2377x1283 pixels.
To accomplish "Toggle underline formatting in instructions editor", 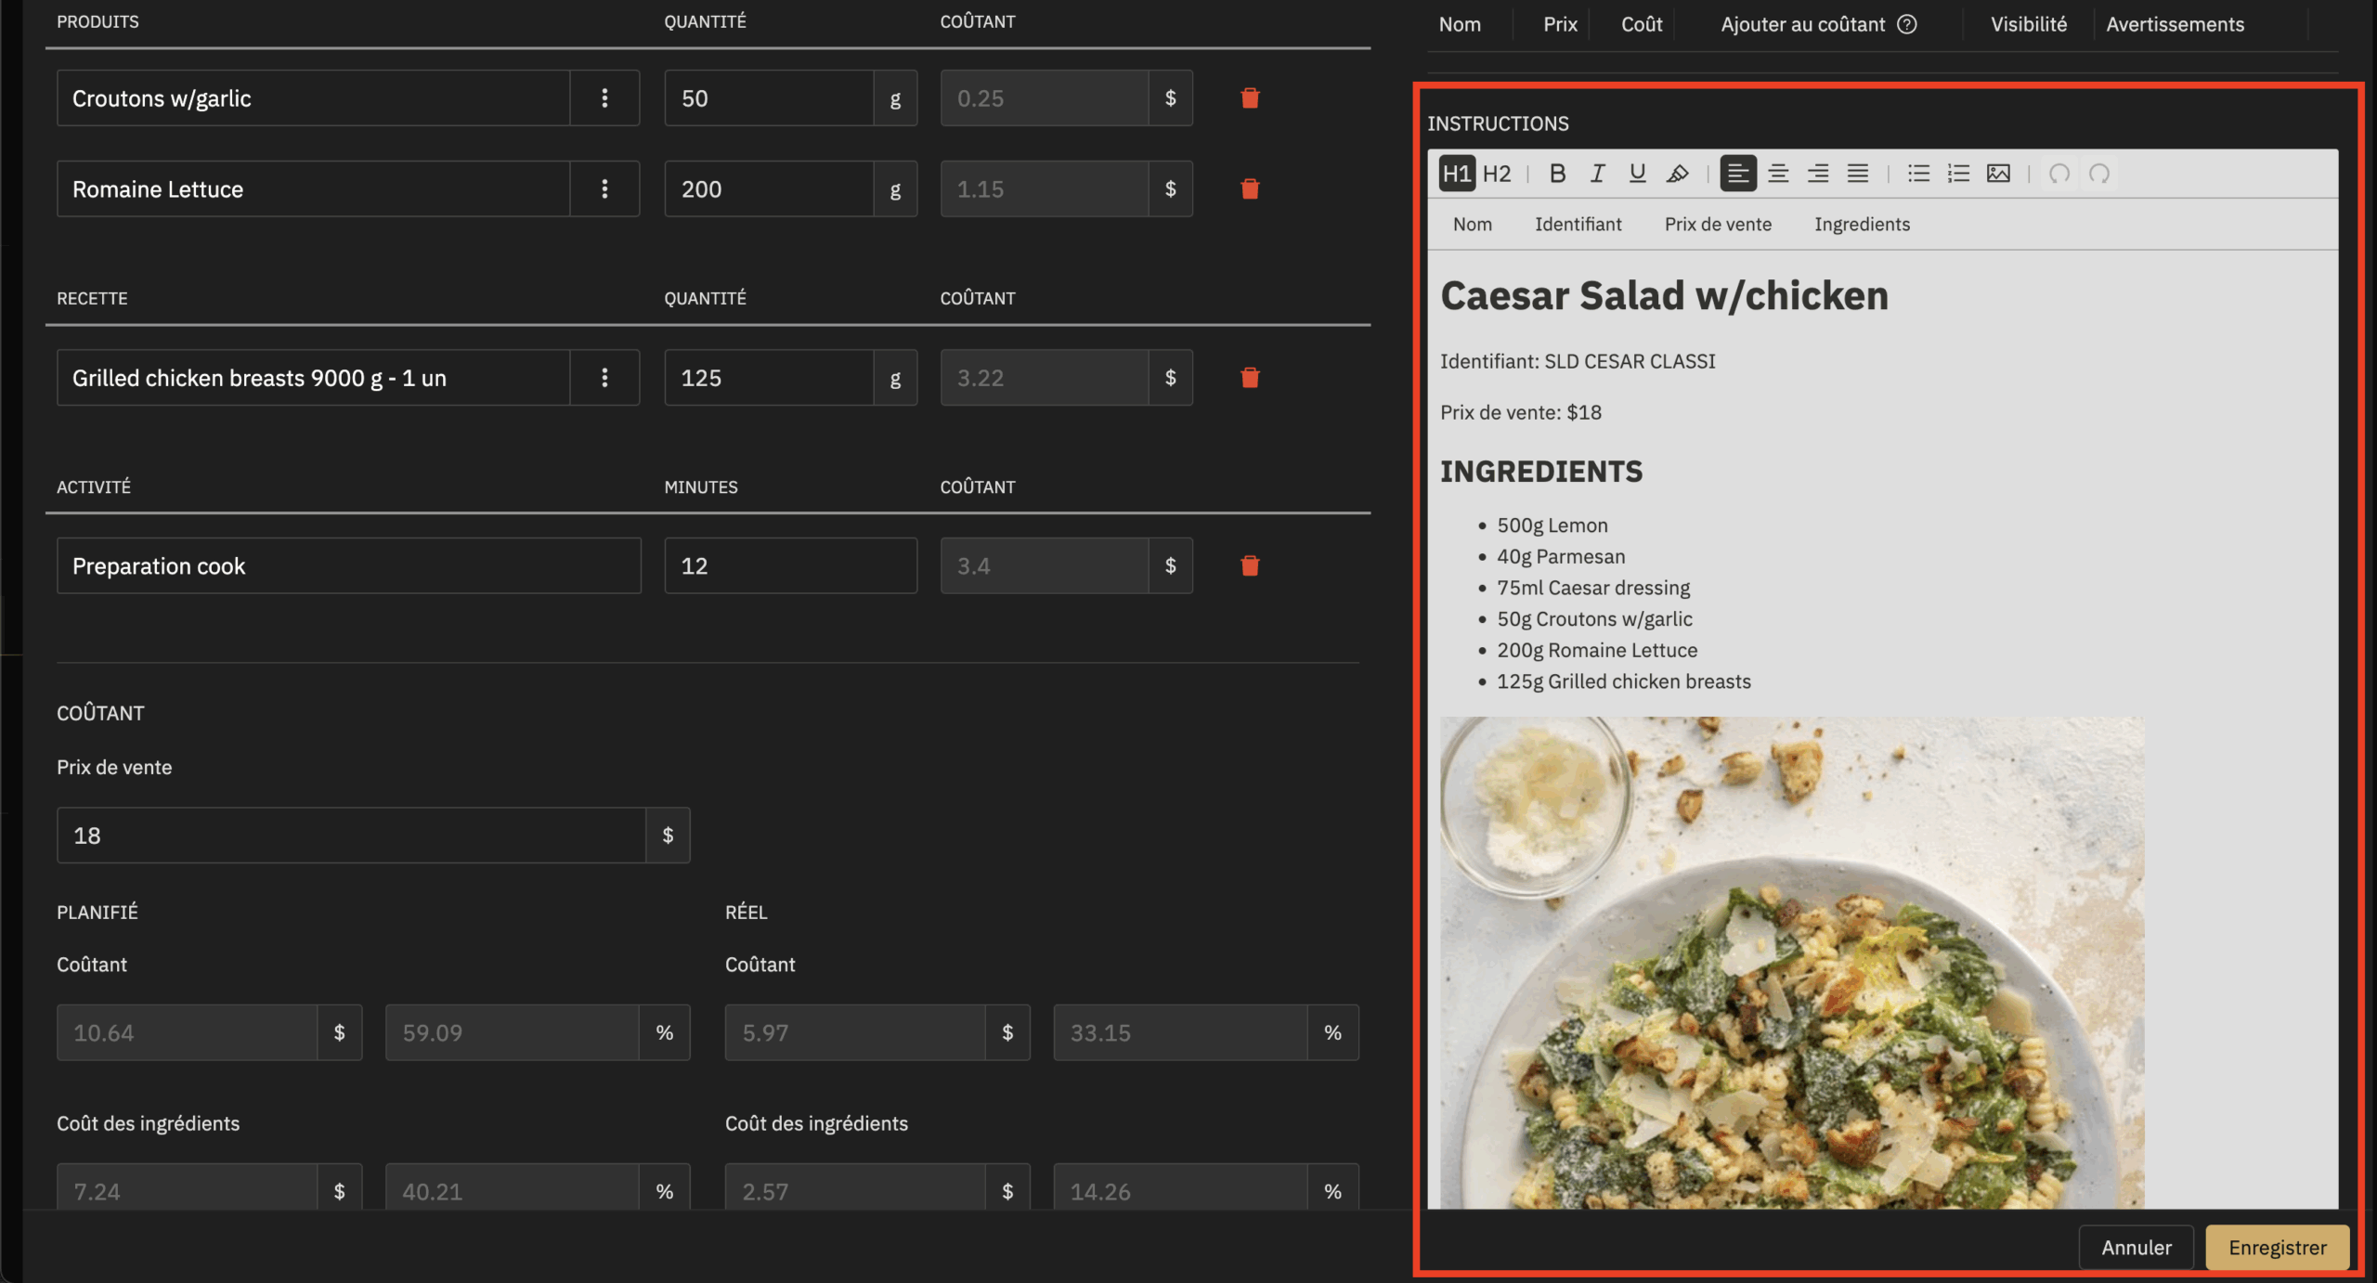I will click(x=1637, y=174).
